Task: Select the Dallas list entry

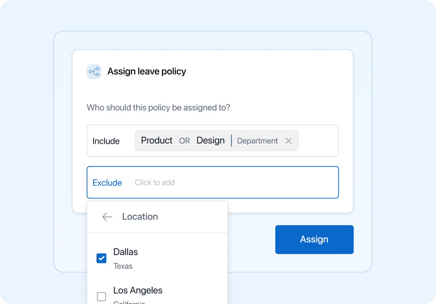Action: (x=157, y=258)
